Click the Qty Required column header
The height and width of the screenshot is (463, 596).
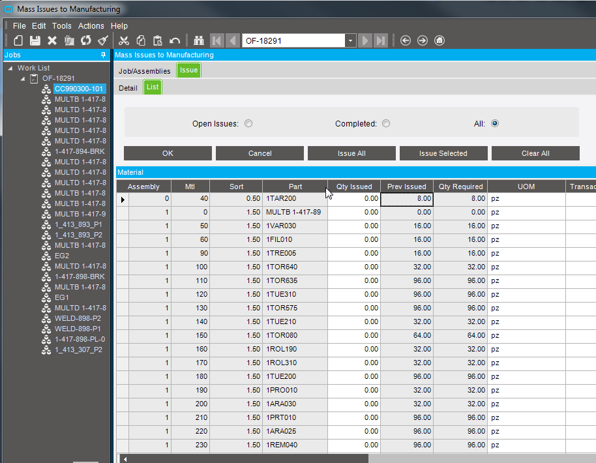pyautogui.click(x=460, y=187)
